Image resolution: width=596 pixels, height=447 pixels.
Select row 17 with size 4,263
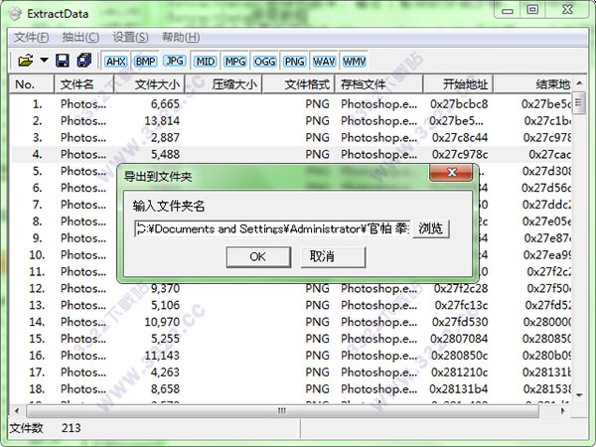(291, 372)
